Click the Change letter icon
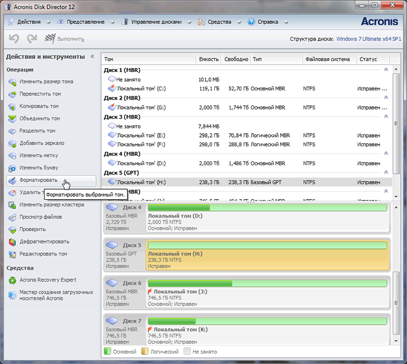 [12, 168]
